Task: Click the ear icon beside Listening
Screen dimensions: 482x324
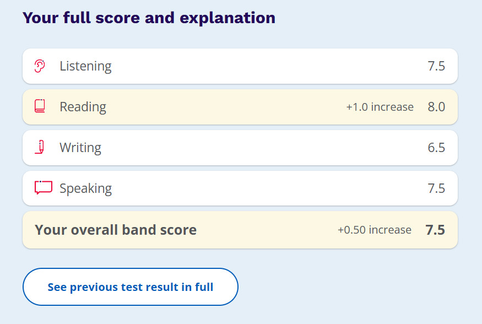Action: (39, 66)
